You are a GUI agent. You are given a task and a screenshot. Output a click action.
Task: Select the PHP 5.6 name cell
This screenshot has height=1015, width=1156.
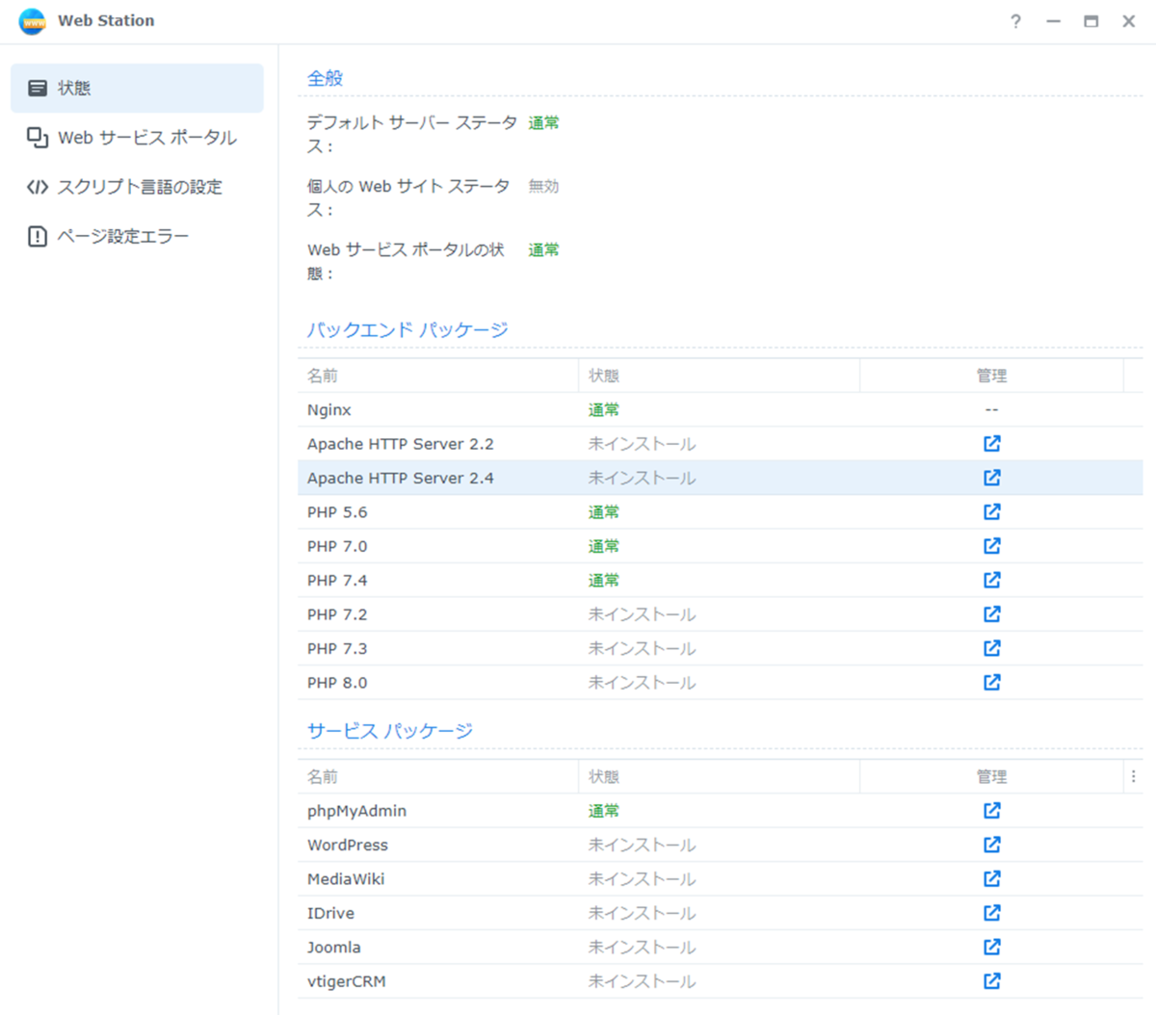pos(337,512)
